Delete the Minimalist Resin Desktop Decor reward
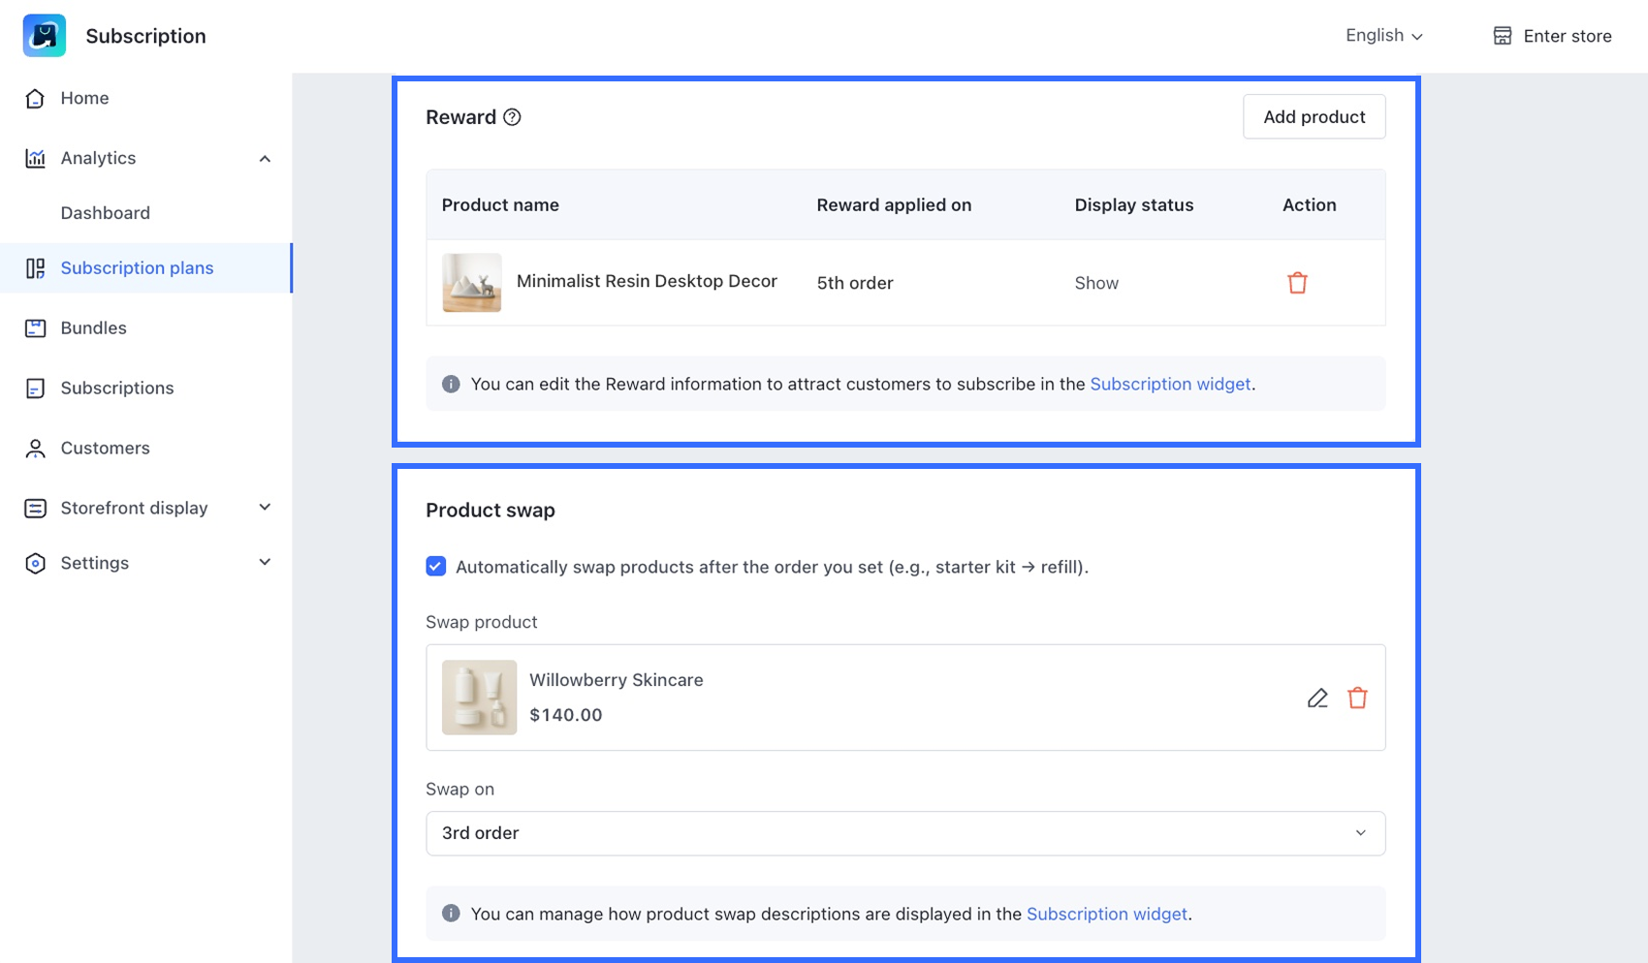Image resolution: width=1648 pixels, height=963 pixels. (x=1297, y=283)
